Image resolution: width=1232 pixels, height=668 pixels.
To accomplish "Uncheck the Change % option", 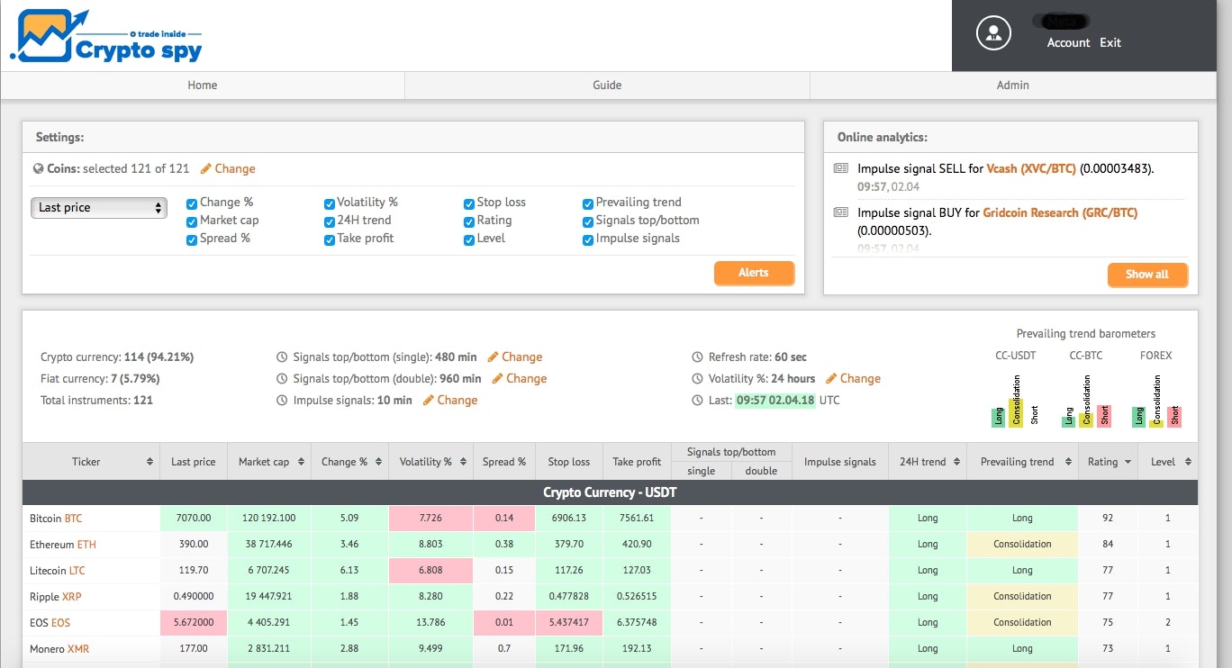I will [191, 203].
